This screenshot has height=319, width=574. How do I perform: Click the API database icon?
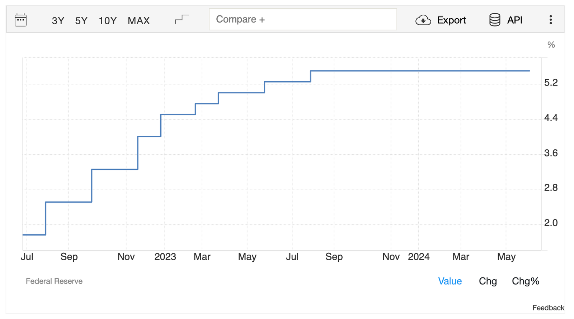(495, 20)
